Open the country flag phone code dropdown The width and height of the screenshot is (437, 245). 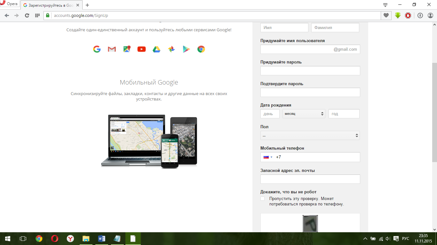268,157
